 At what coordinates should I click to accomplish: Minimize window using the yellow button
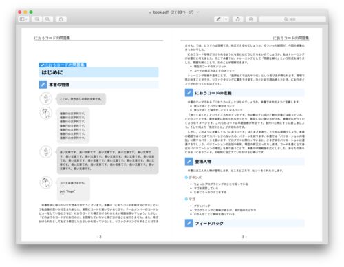pyautogui.click(x=25, y=12)
